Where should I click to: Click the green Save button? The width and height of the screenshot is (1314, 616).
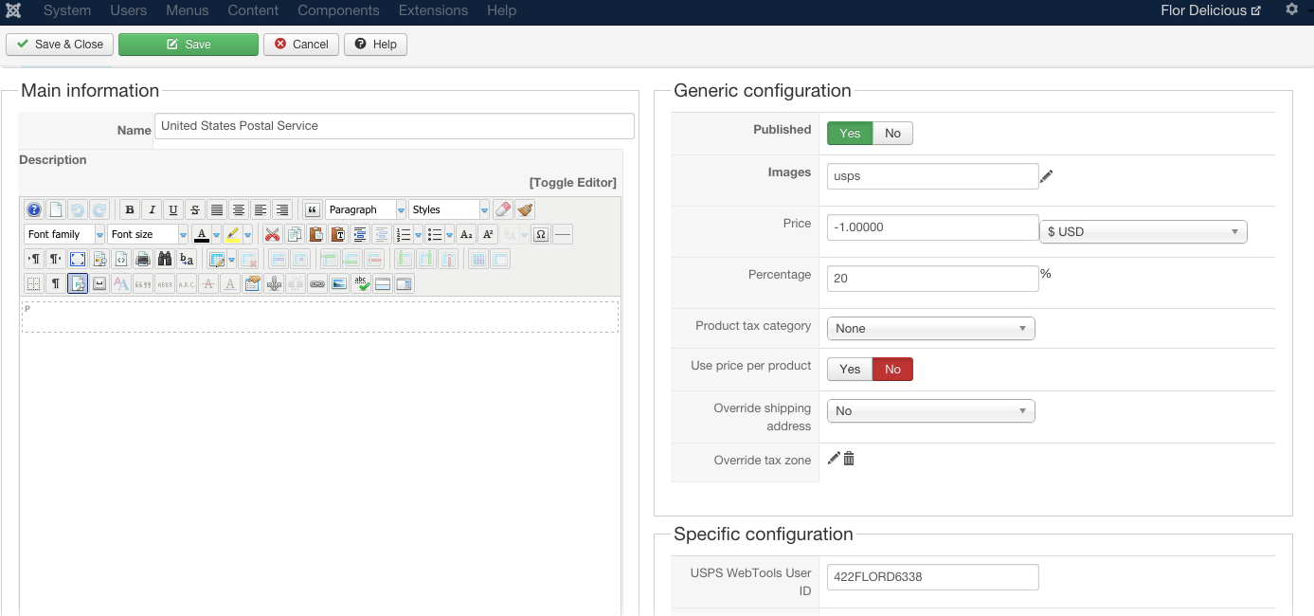click(189, 45)
